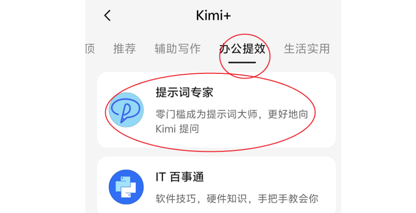The width and height of the screenshot is (416, 213).
Task: Switch to the 生活实用 tab
Action: (307, 49)
